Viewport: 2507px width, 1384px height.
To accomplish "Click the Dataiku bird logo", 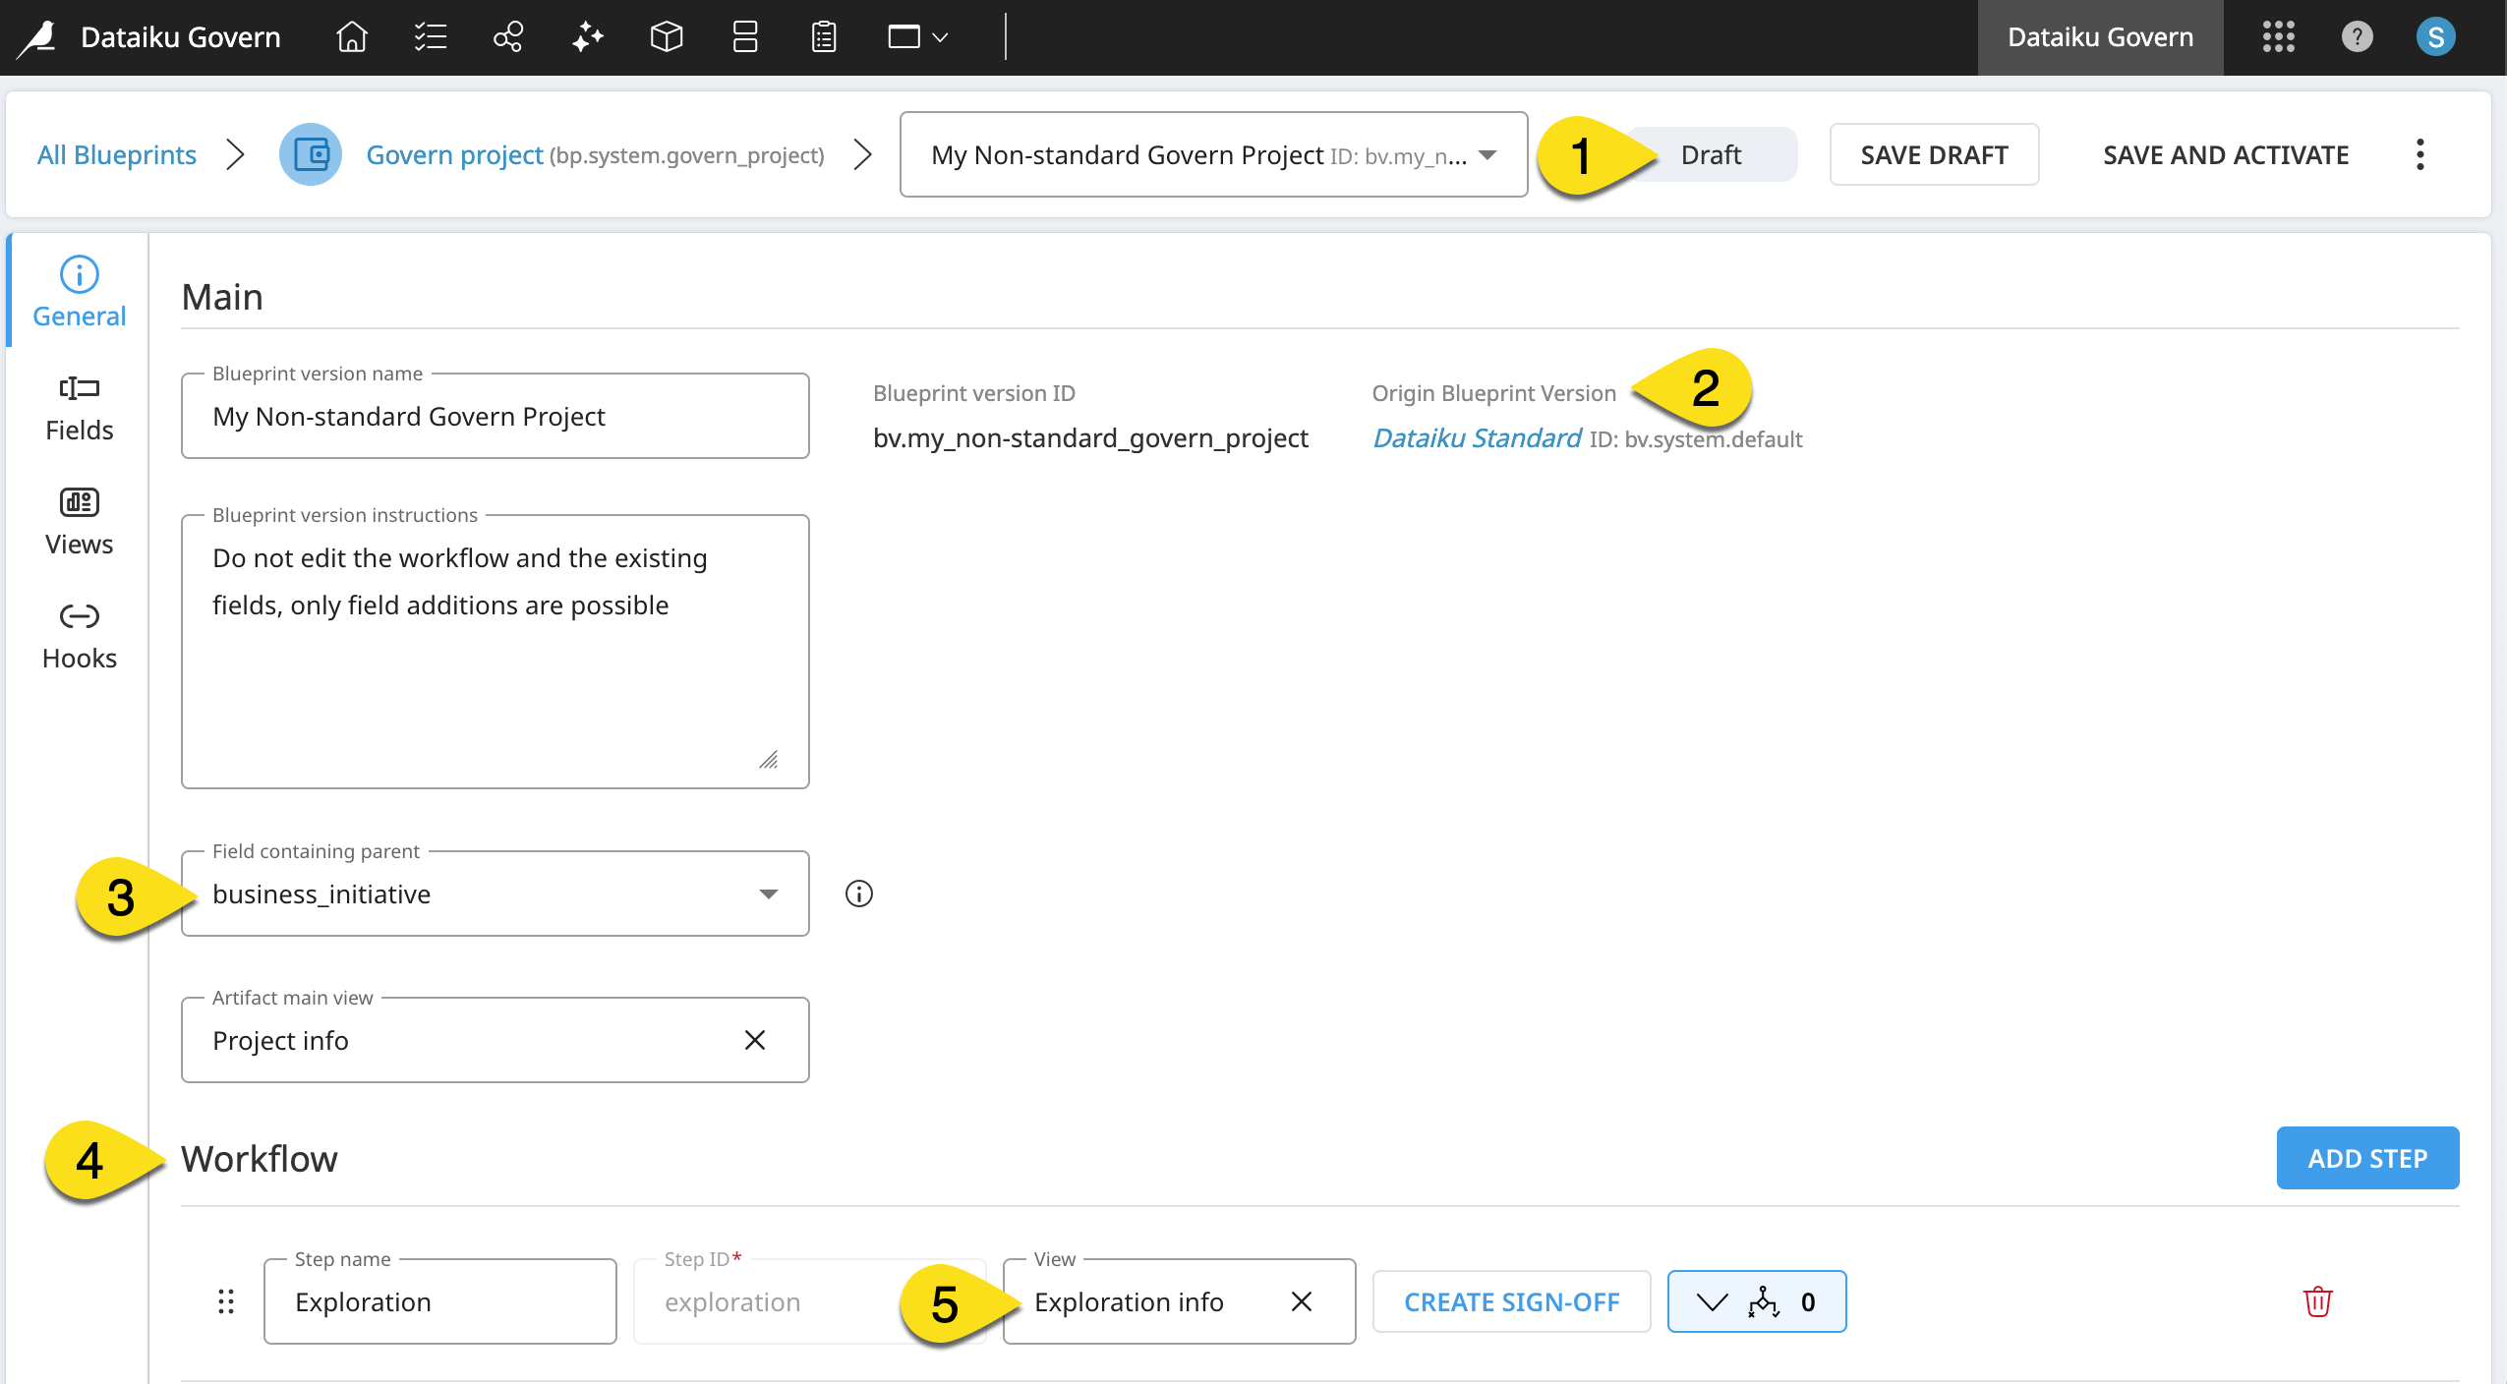I will click(x=37, y=37).
